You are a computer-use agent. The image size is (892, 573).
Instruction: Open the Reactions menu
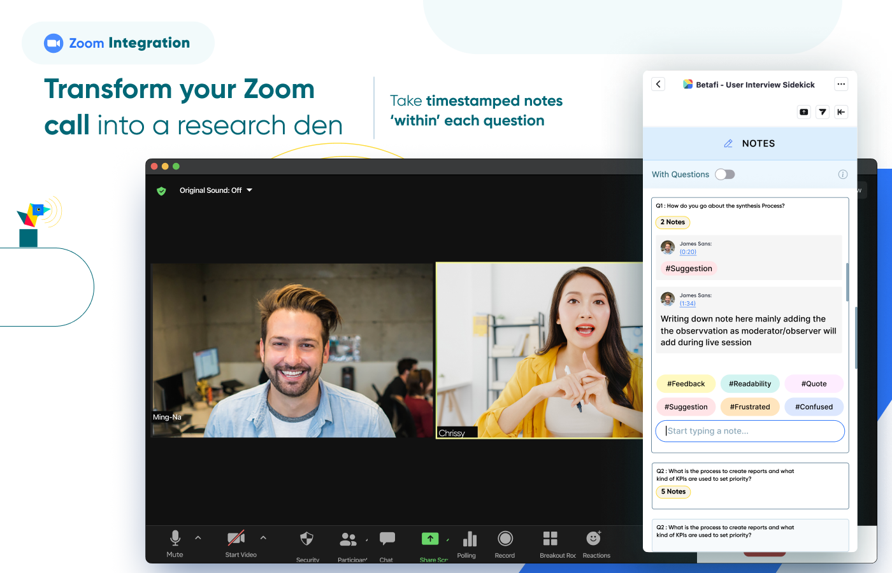[x=594, y=539]
